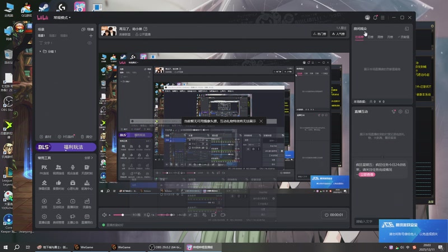The image size is (448, 252).
Task: Click the user avatar icon in title bar
Action: (367, 17)
